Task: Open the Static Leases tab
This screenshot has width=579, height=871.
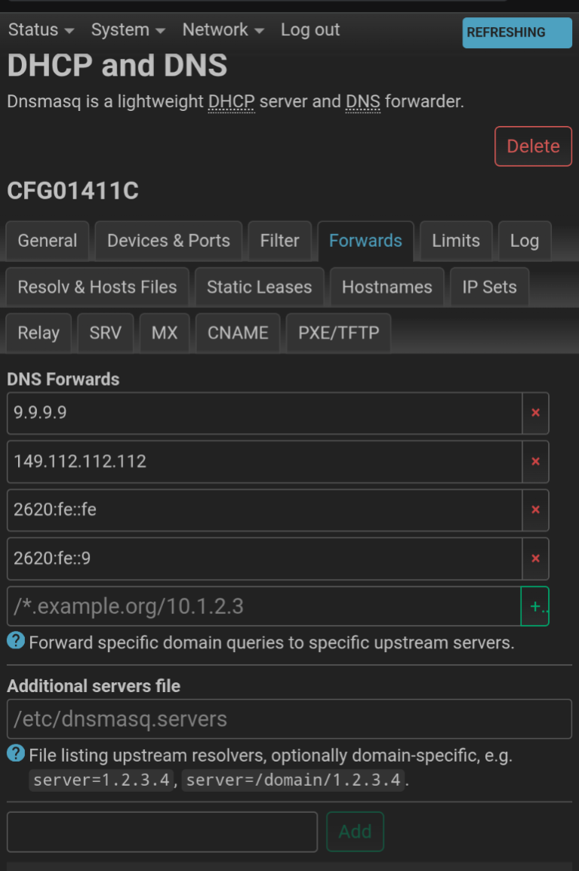Action: click(259, 287)
